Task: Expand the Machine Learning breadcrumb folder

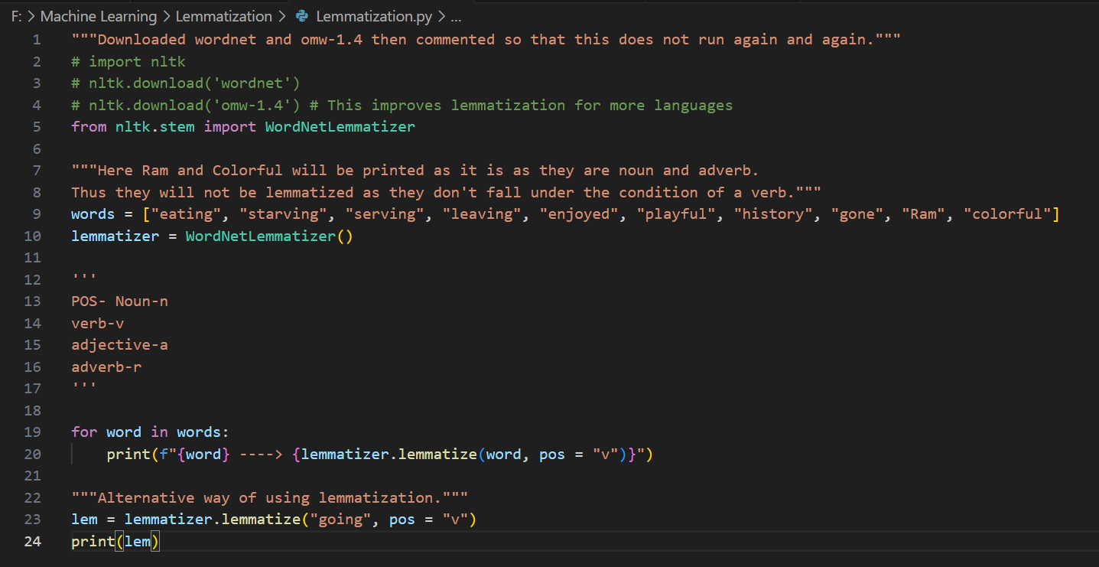Action: pyautogui.click(x=98, y=16)
